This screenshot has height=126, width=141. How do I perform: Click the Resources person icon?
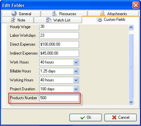54,14
